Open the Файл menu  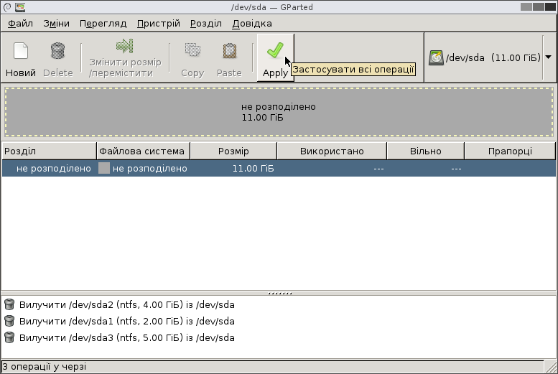point(21,24)
